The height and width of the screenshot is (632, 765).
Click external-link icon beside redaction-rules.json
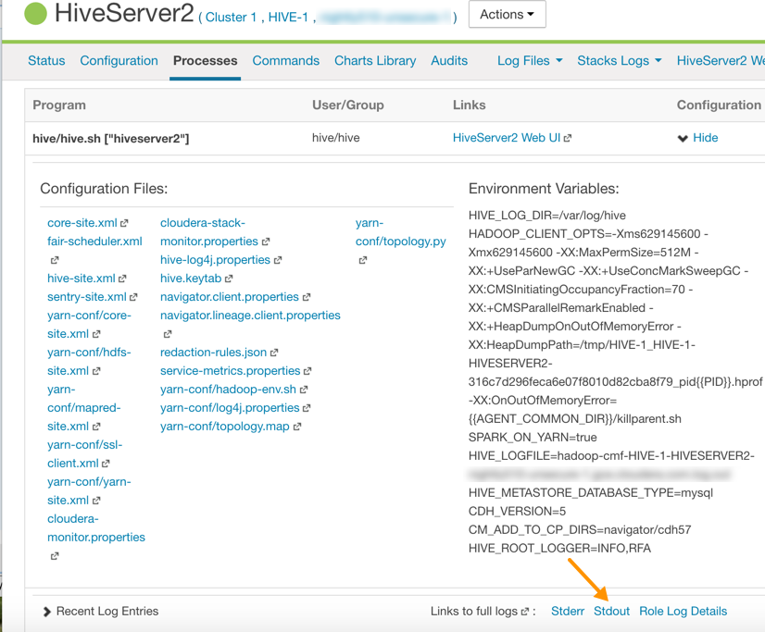274,353
